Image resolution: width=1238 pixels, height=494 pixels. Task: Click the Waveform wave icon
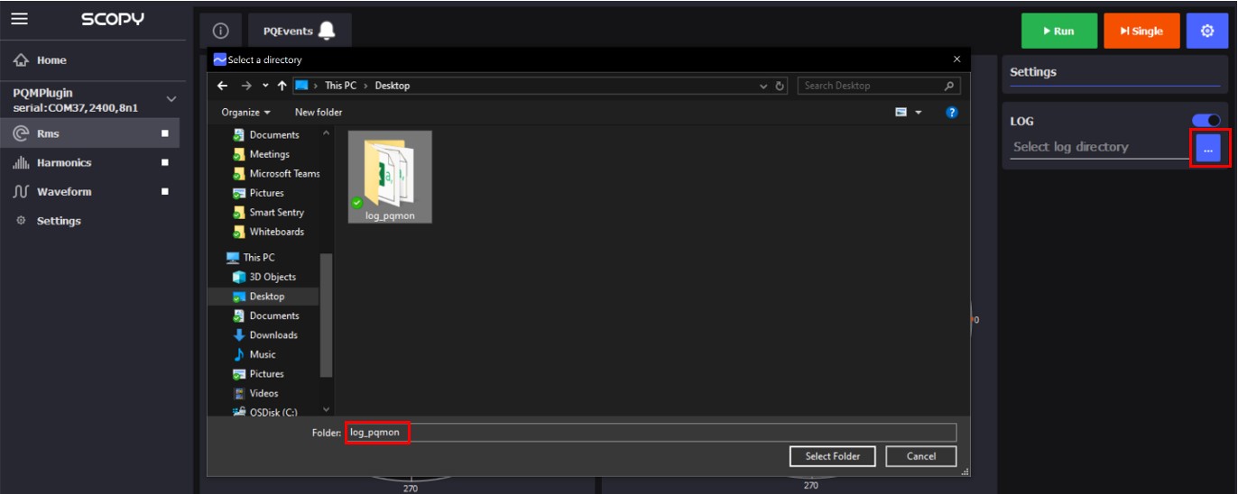21,191
